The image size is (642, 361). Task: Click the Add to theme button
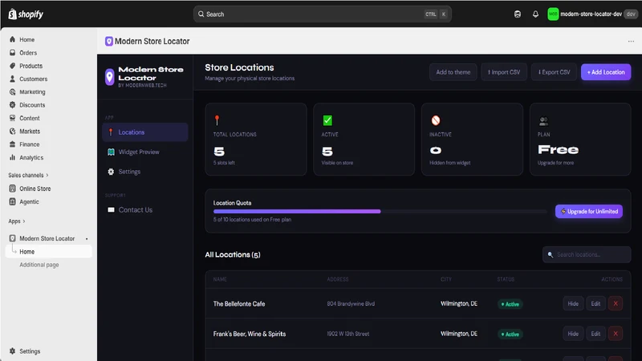click(x=453, y=72)
